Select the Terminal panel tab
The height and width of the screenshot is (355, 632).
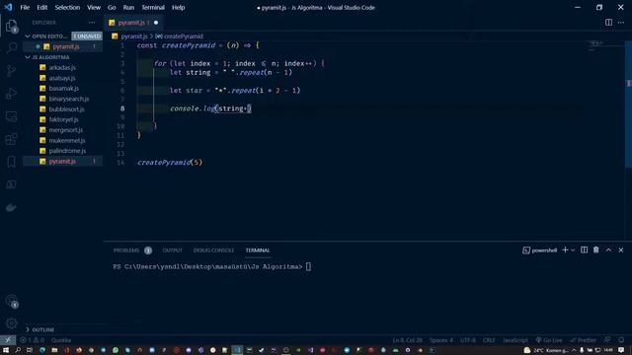258,250
